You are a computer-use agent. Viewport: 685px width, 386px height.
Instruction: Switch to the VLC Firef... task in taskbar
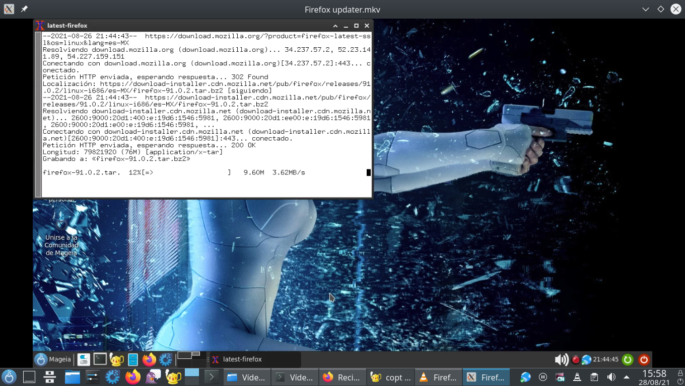[x=438, y=377]
